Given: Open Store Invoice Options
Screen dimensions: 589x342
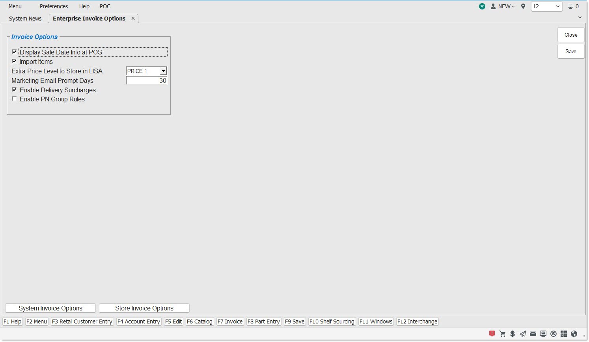Looking at the screenshot, I should [144, 308].
